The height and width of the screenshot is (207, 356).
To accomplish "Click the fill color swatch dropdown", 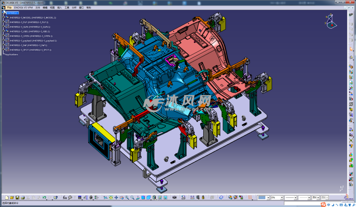I will pyautogui.click(x=267, y=198).
